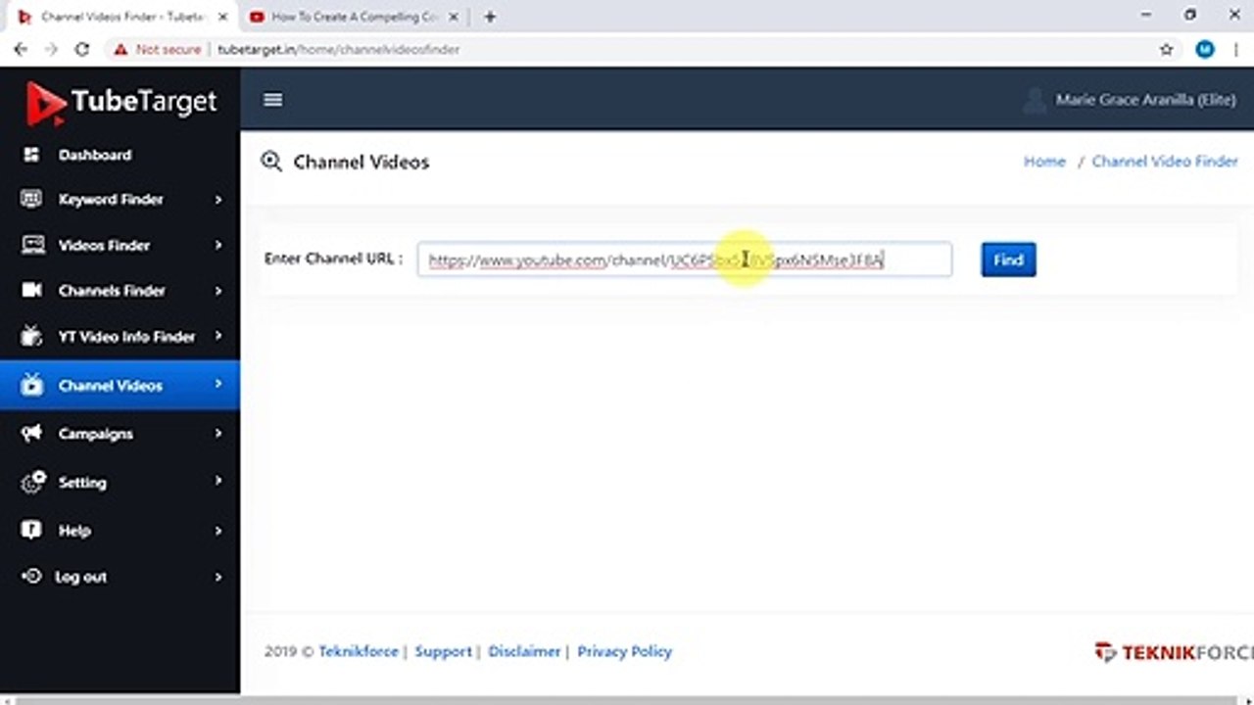Select Videos Finder menu item
The width and height of the screenshot is (1254, 705).
click(x=120, y=245)
